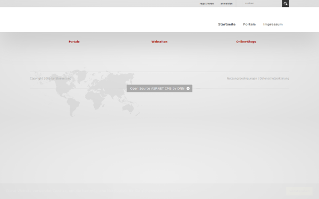
Task: Open the Impressum menu item
Action: 273,24
